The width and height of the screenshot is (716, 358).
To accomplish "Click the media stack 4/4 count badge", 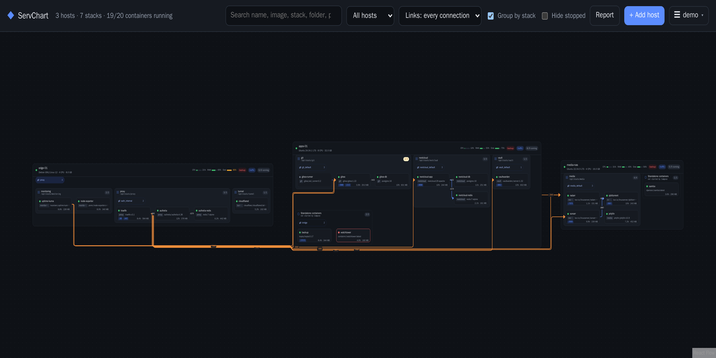I will pos(635,178).
